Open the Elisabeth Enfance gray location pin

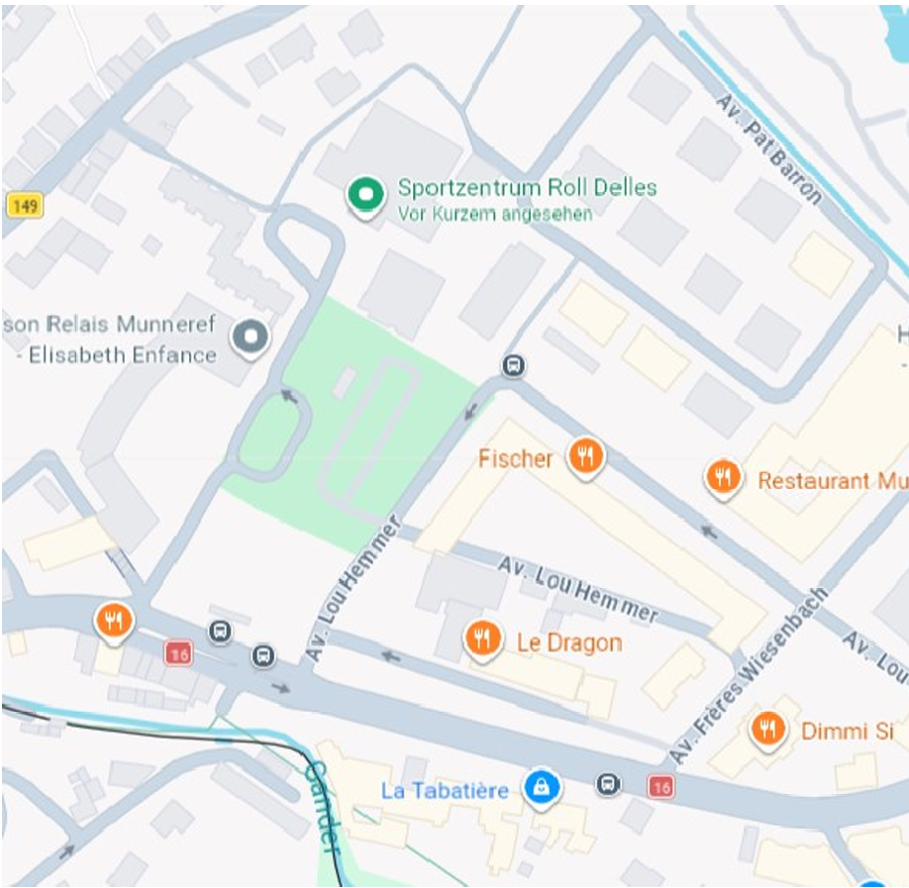pyautogui.click(x=251, y=339)
